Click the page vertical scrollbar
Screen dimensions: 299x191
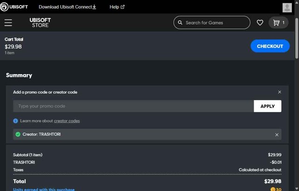(x=297, y=38)
